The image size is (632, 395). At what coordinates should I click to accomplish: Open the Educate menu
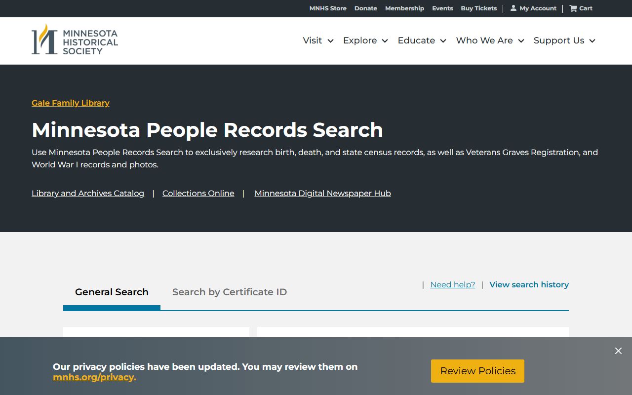coord(416,40)
